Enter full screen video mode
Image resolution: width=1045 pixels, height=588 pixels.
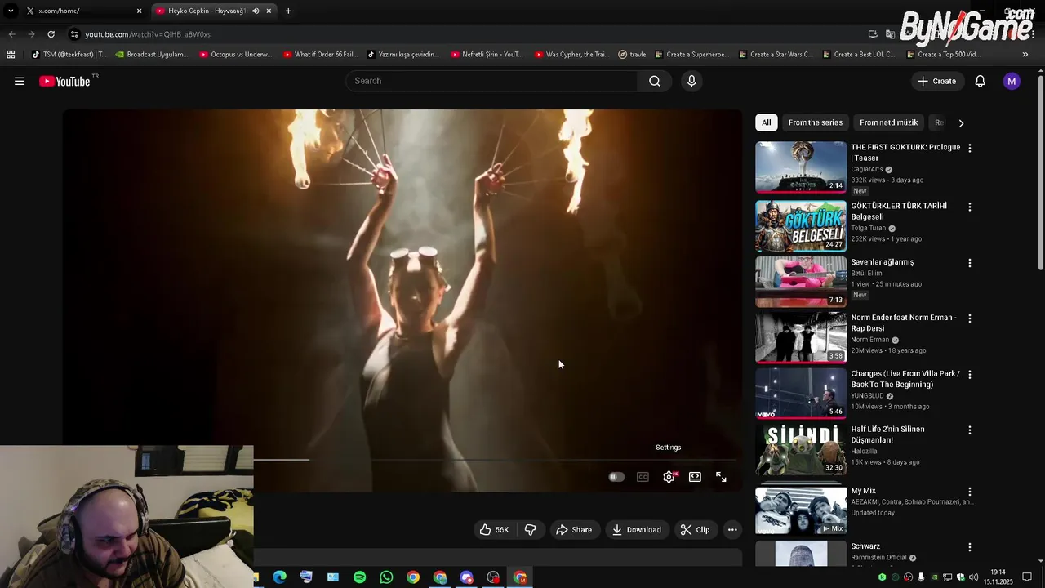[x=721, y=477]
